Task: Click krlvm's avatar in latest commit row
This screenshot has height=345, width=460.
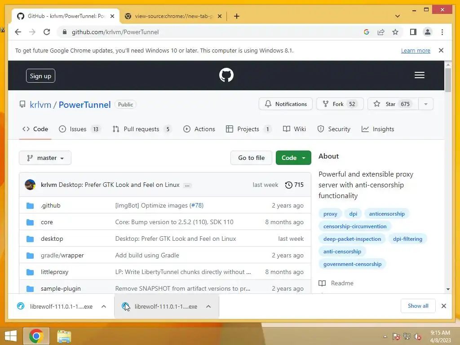Action: pos(30,185)
